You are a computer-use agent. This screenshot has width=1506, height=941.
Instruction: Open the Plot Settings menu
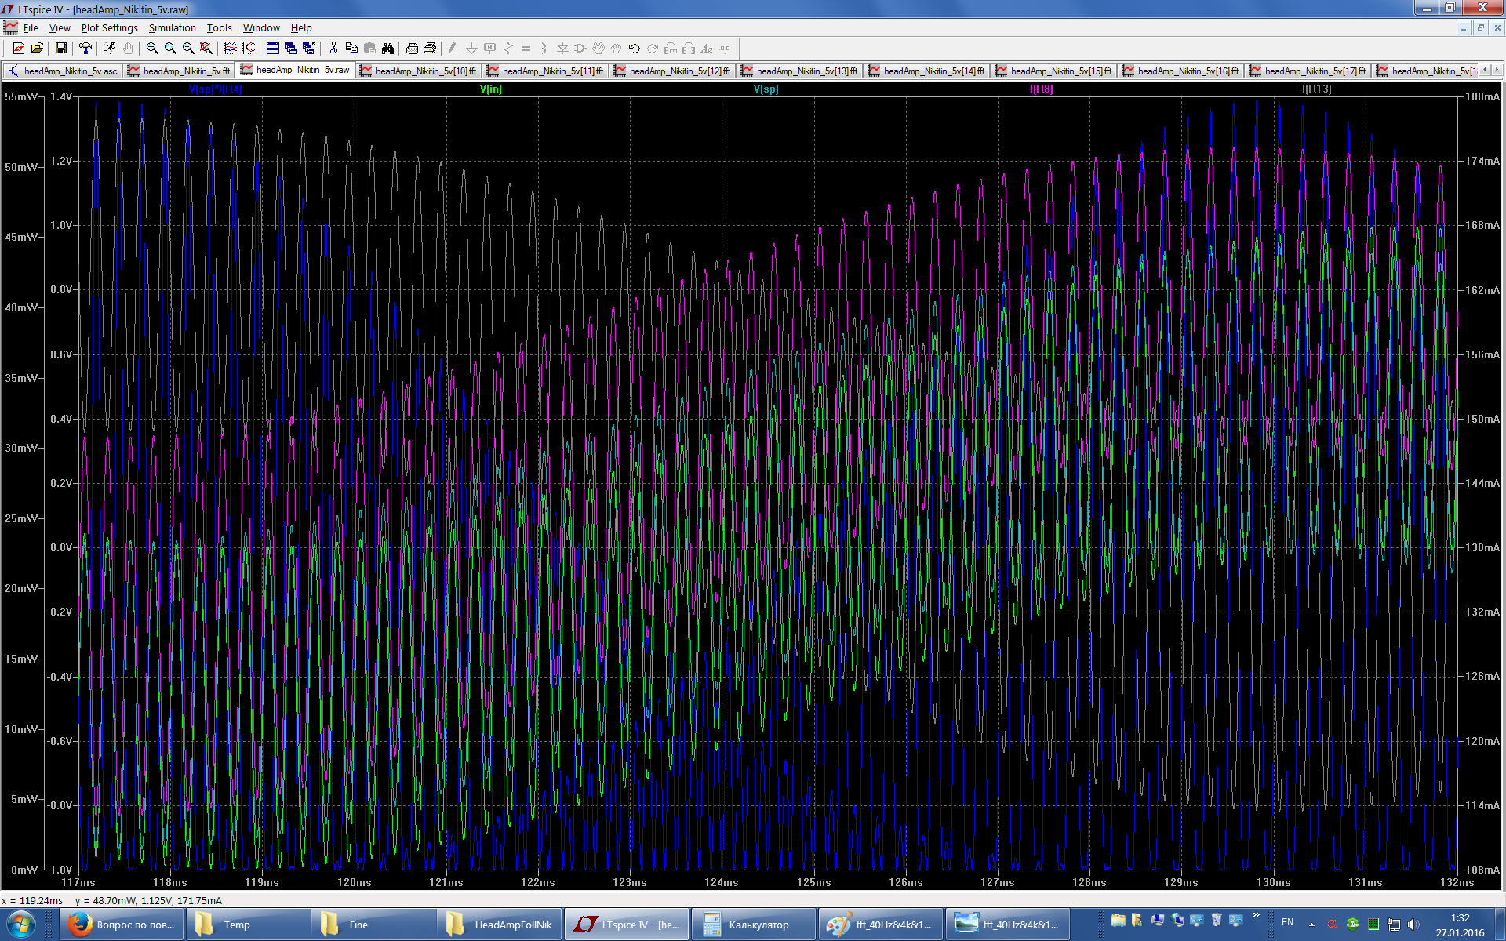(x=109, y=27)
